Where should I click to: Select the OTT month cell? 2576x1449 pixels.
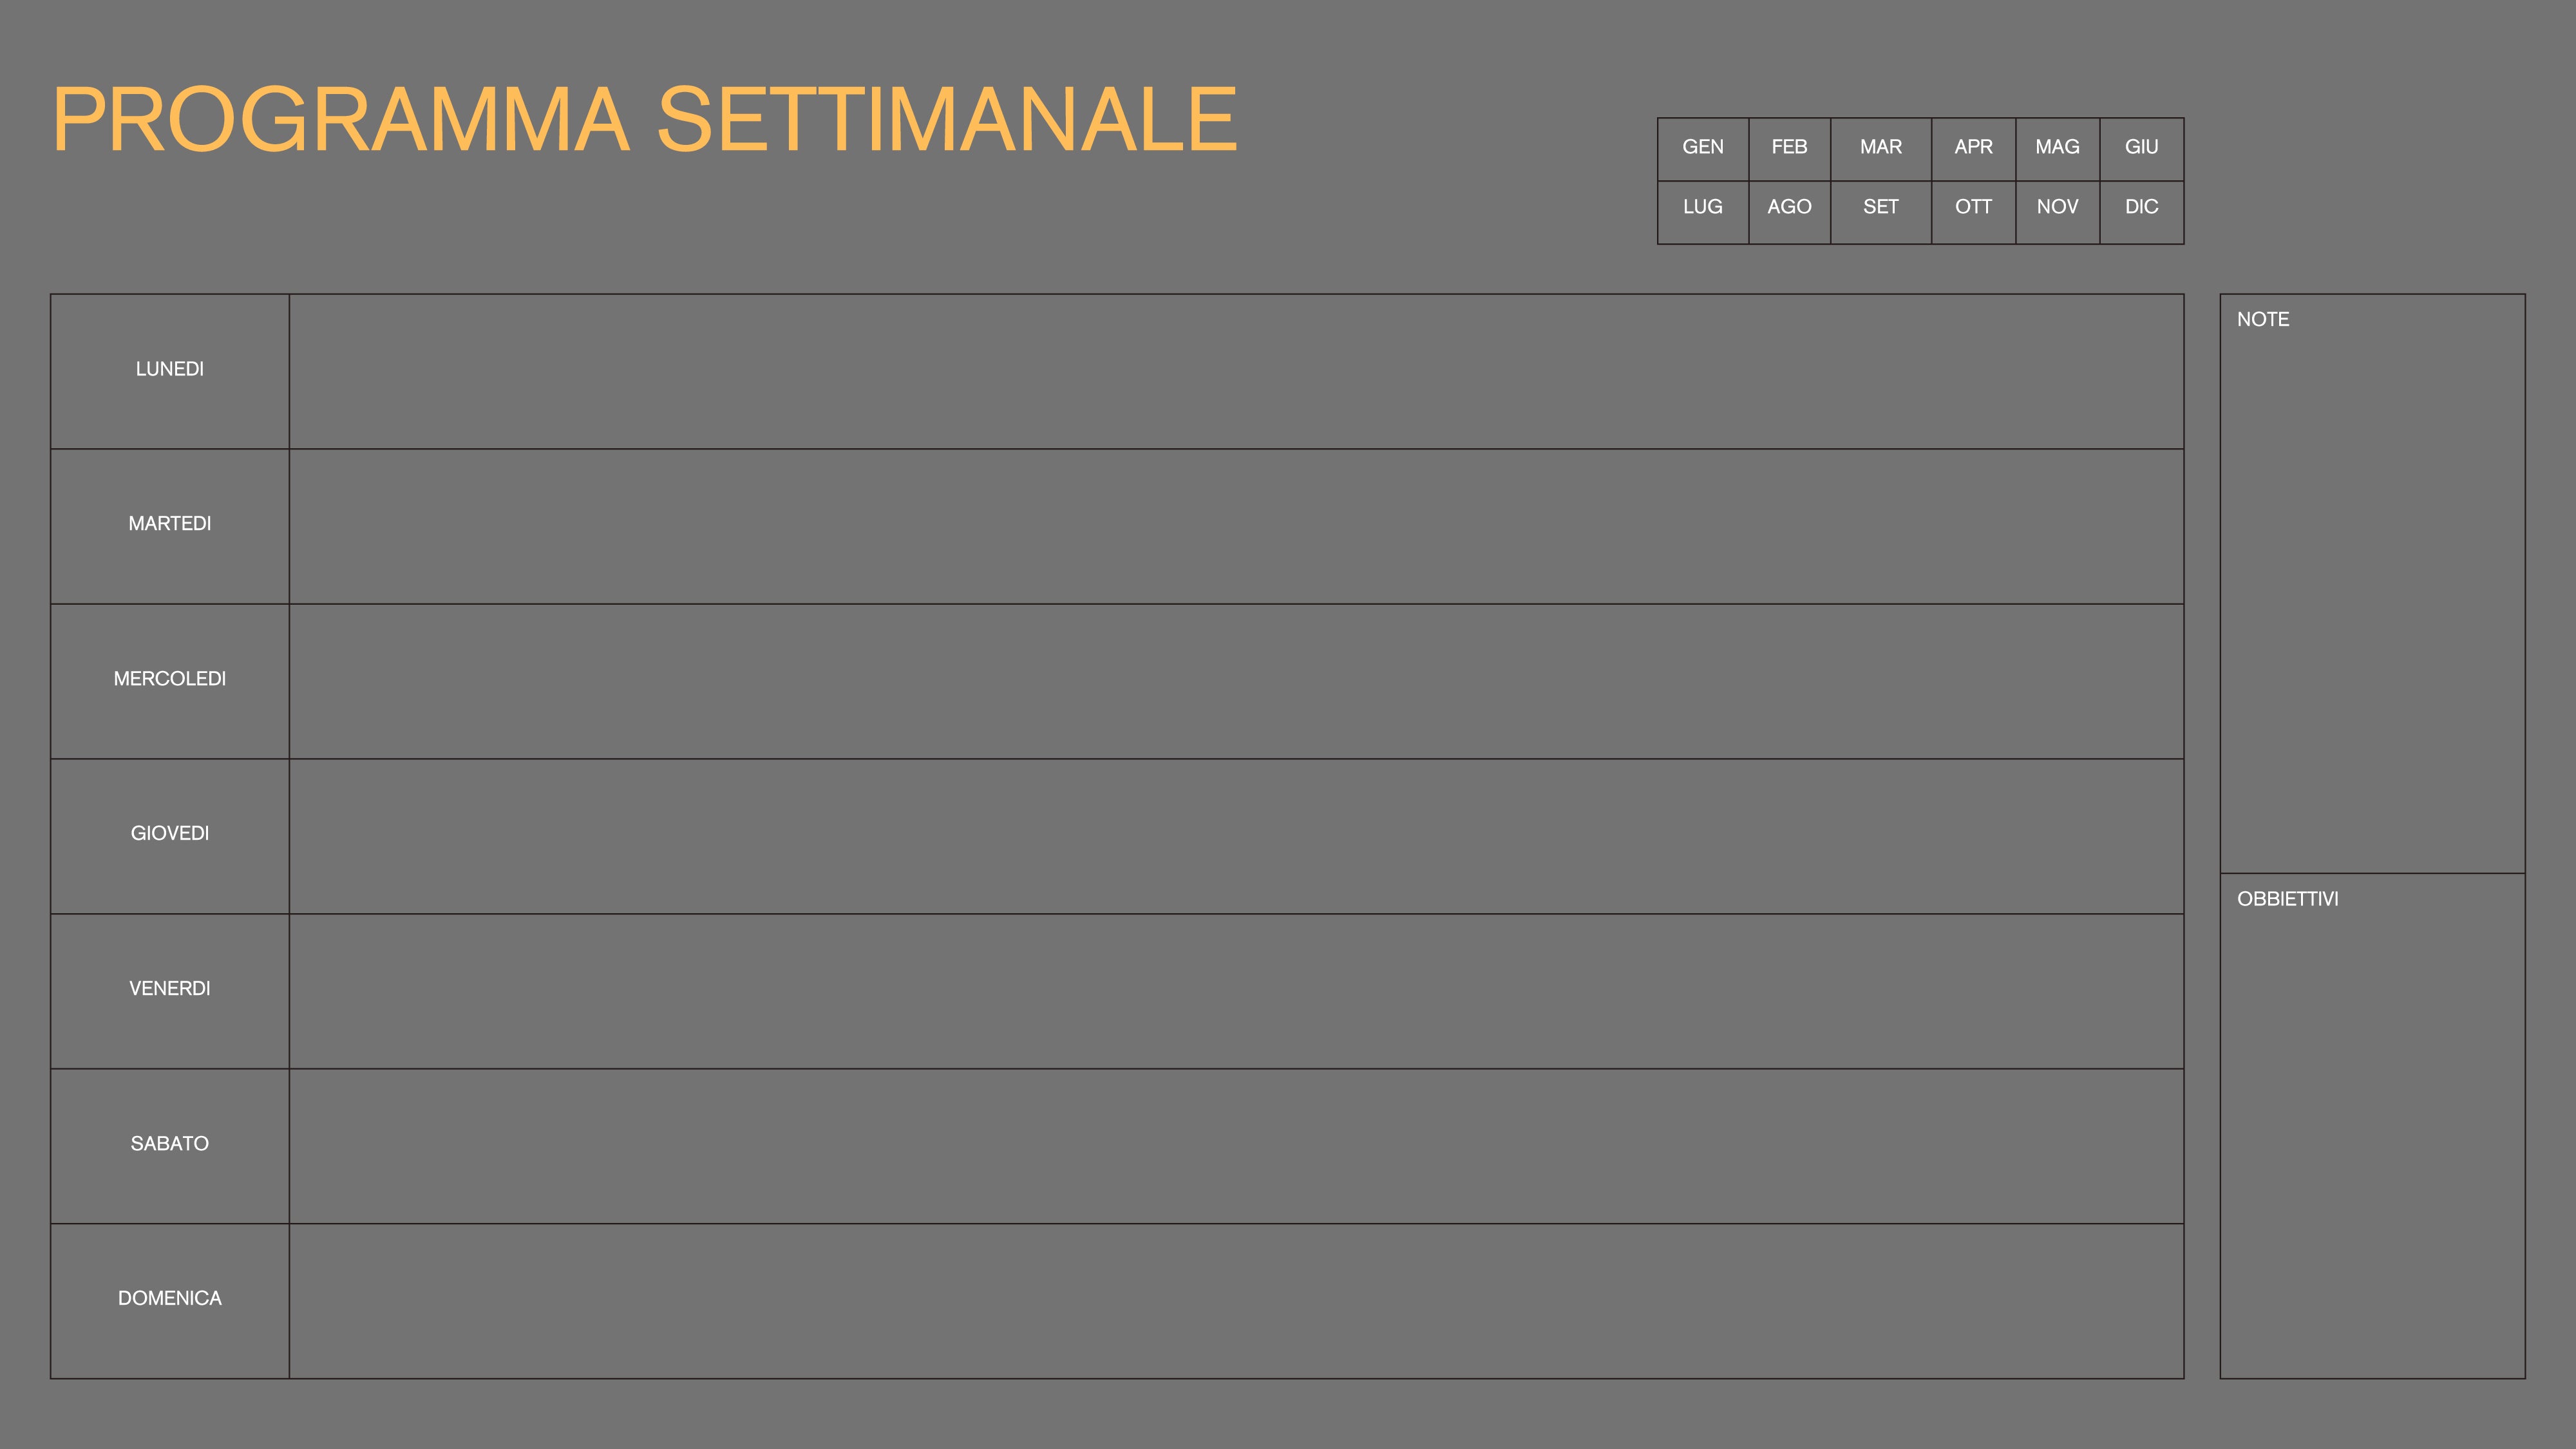(1973, 208)
